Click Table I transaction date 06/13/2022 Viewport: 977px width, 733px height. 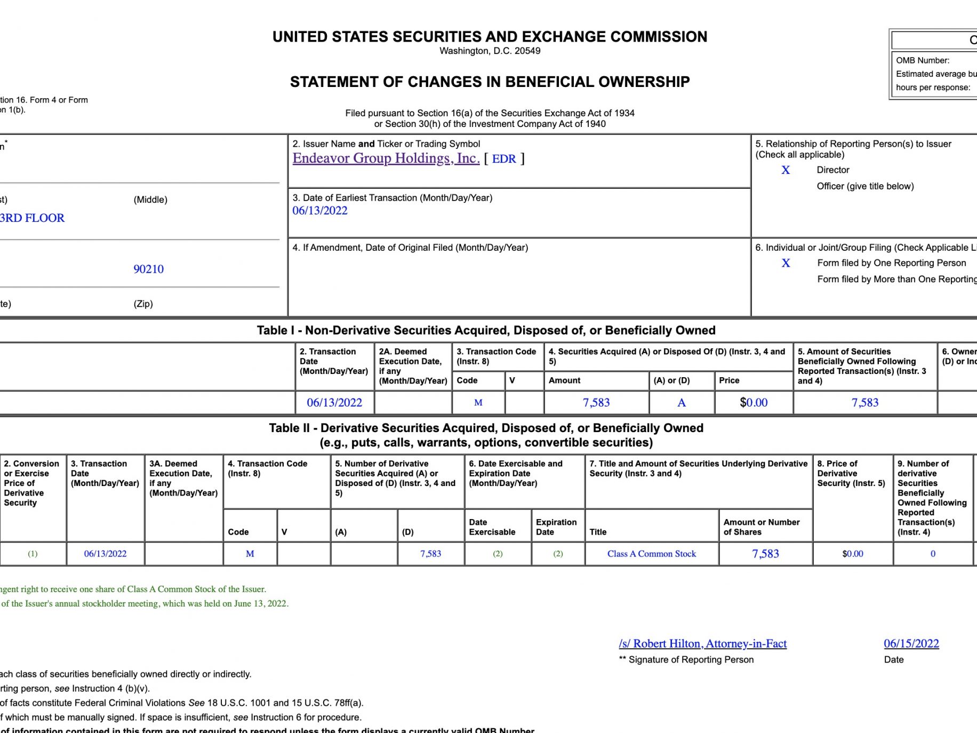(334, 403)
